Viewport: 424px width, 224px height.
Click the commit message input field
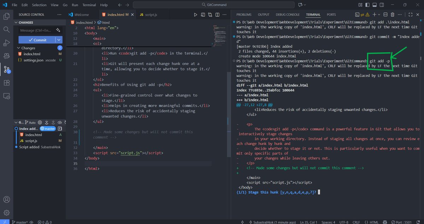click(40, 30)
